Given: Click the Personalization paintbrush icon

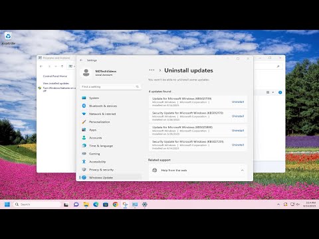Looking at the screenshot, I should [84, 122].
